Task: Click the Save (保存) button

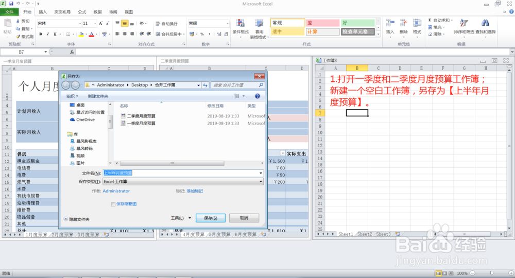Action: click(211, 218)
